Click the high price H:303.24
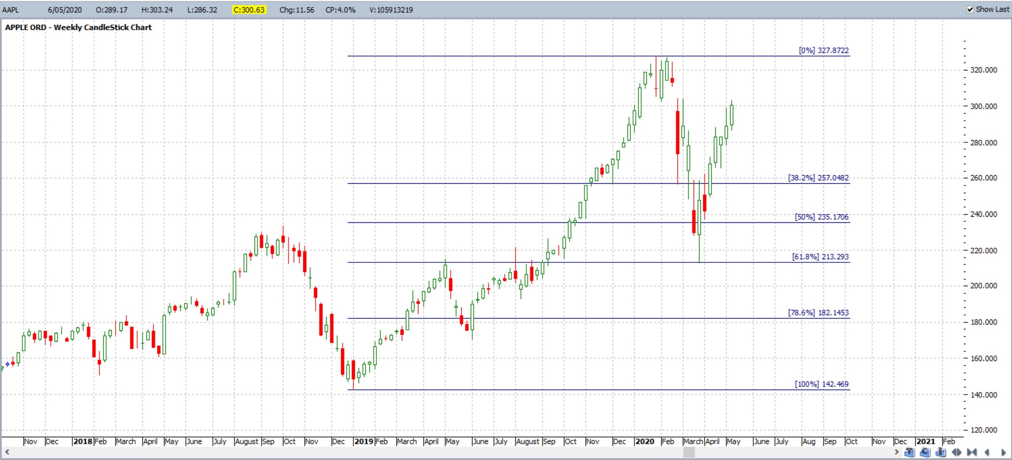1012x460 pixels. coord(157,10)
